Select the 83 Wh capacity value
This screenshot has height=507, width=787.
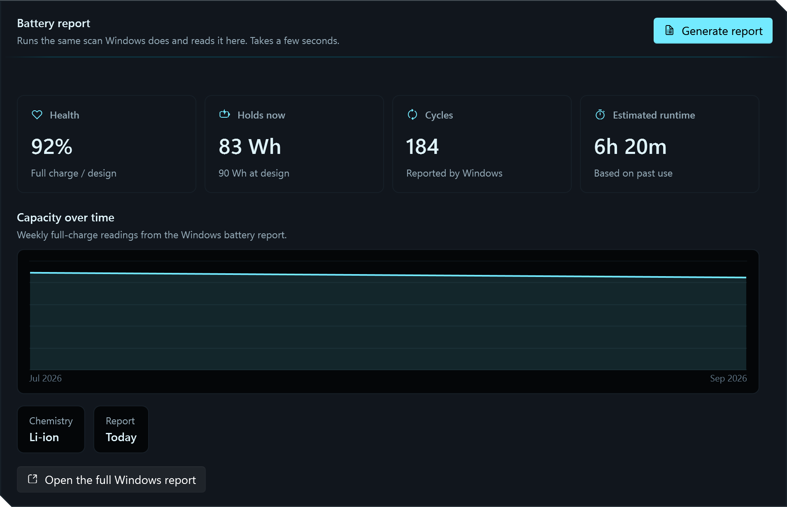pyautogui.click(x=250, y=147)
